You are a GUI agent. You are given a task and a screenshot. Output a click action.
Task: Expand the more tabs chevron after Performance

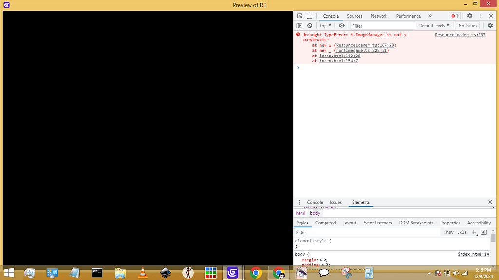(430, 16)
